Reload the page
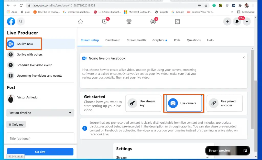262x160 pixels. click(x=21, y=6)
